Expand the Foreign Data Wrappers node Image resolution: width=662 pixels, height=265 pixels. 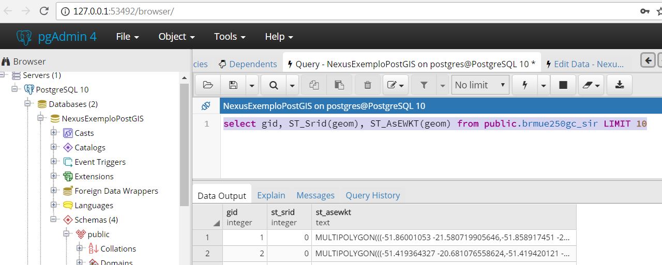[54, 191]
